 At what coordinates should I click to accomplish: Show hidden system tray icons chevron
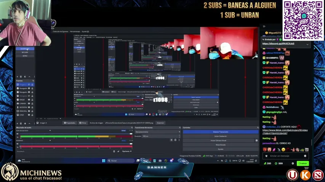click(x=218, y=160)
